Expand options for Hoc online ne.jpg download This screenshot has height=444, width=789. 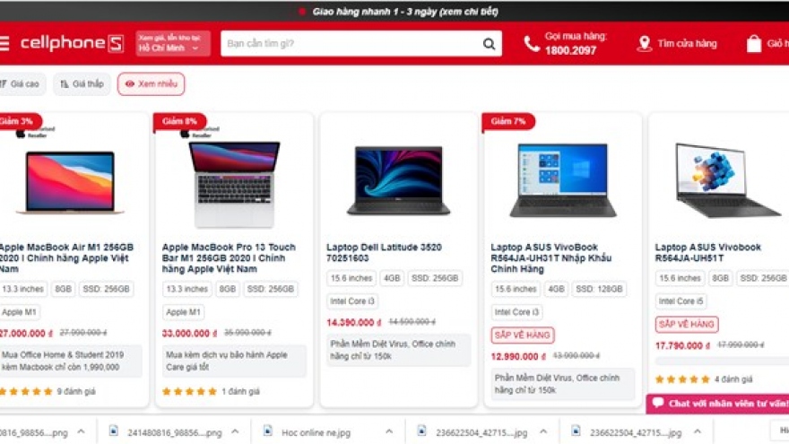click(x=389, y=431)
